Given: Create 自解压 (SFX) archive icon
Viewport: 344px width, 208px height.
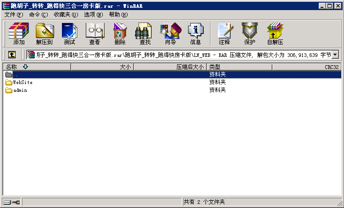Looking at the screenshot, I should pyautogui.click(x=275, y=34).
